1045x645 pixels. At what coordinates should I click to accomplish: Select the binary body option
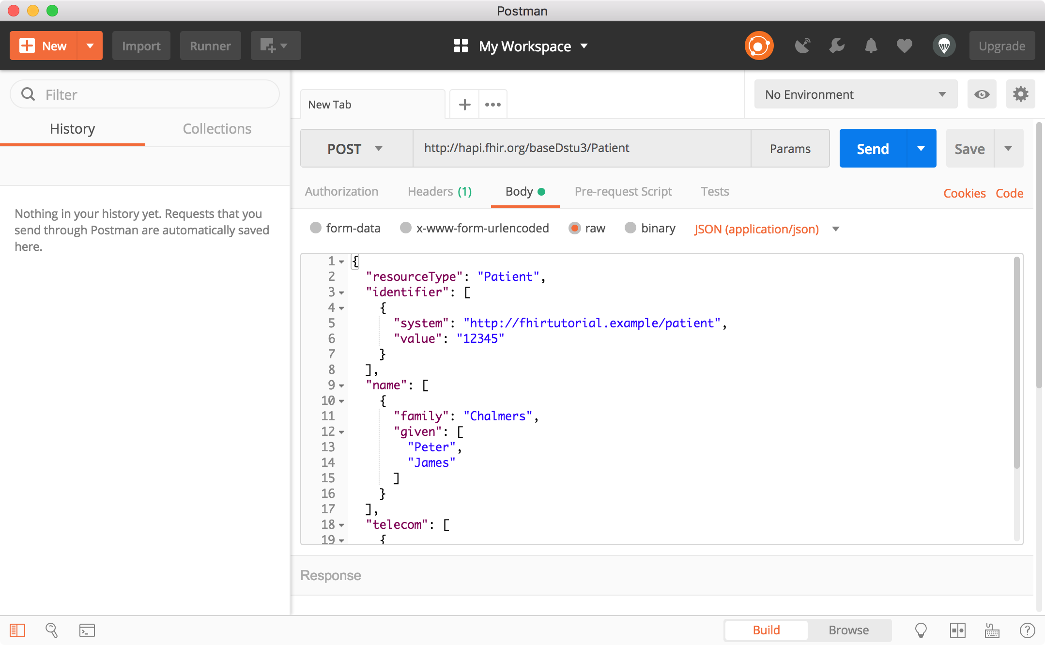630,228
